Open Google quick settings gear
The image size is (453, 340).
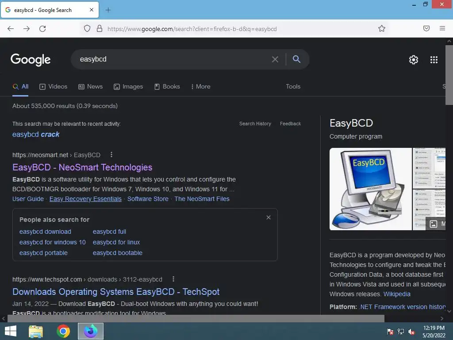[414, 60]
